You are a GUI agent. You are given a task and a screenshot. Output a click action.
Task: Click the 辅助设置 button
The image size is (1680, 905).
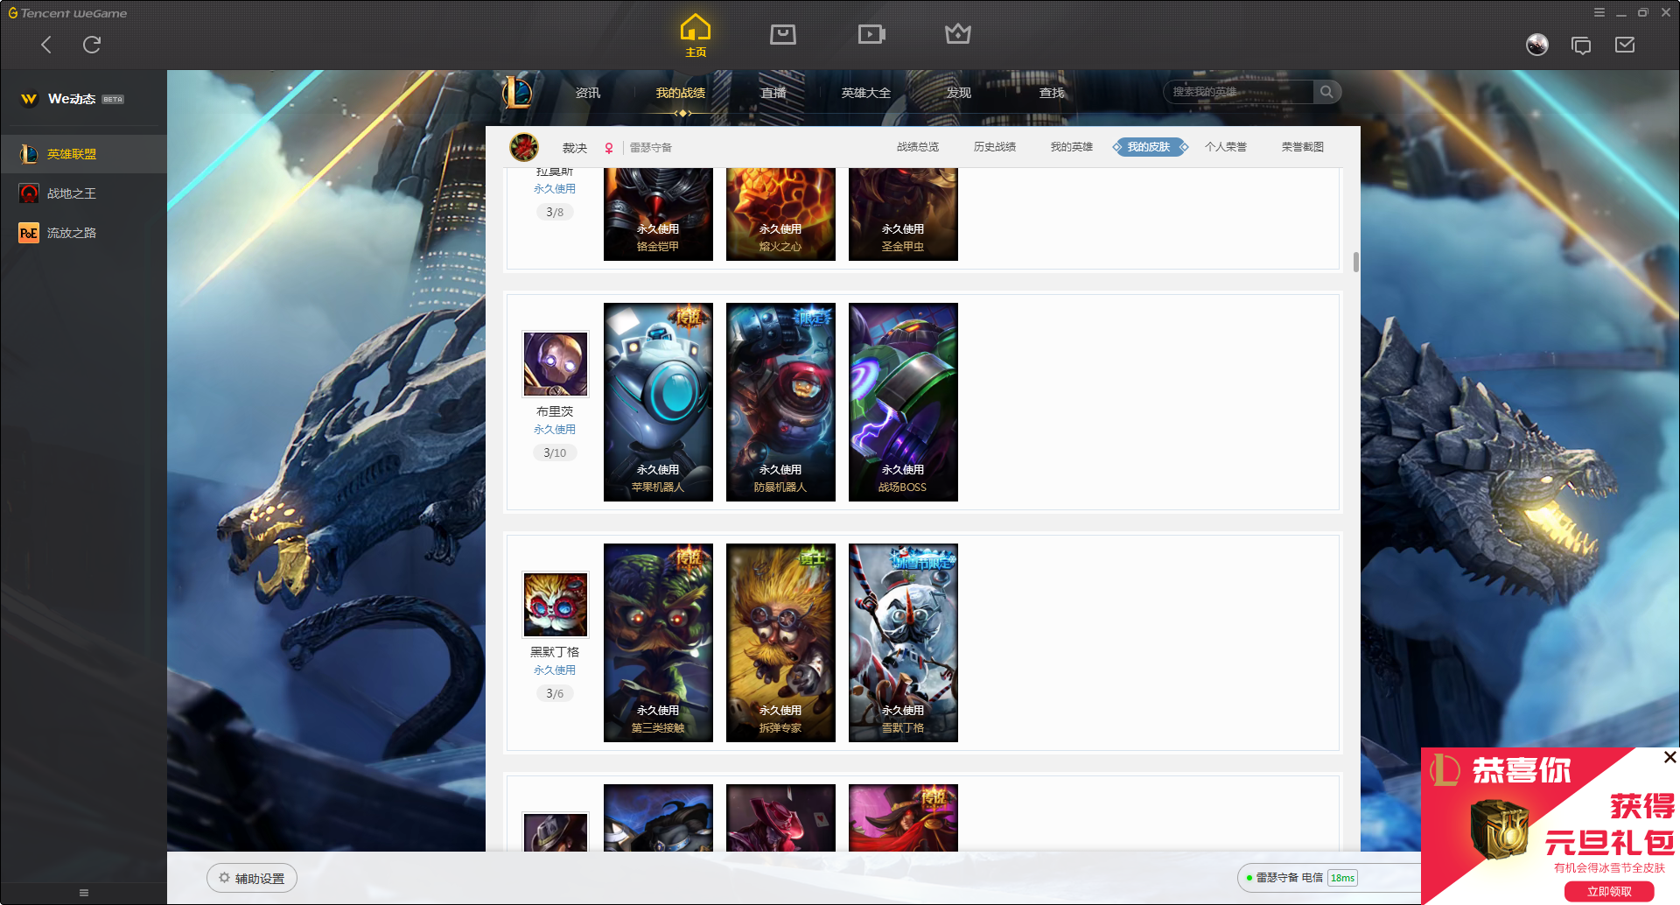coord(252,878)
